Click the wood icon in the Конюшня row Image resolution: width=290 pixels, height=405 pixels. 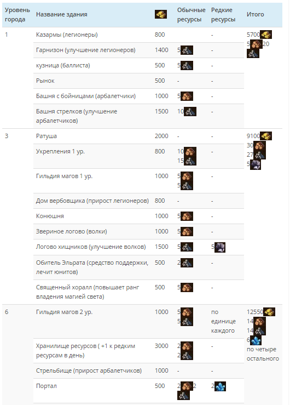pos(187,216)
